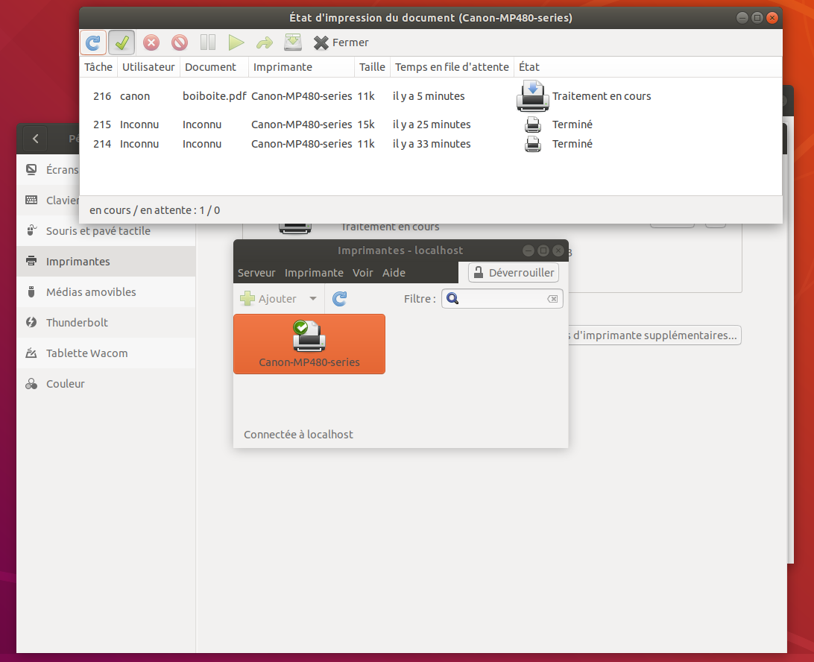Toggle show completed jobs checkmark button
Image resolution: width=814 pixels, height=662 pixels.
tap(122, 42)
